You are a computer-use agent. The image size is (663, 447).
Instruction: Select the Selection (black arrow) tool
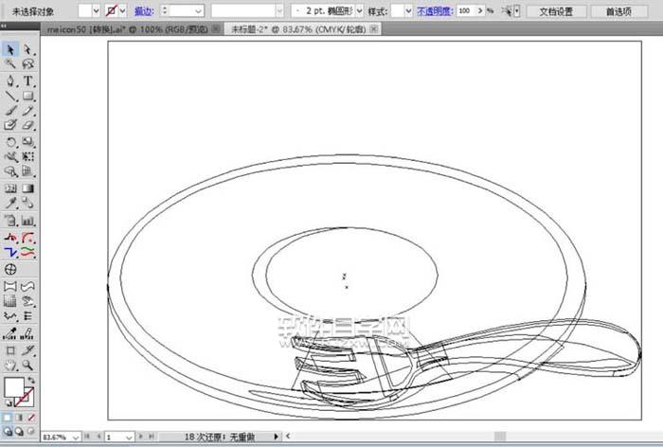click(10, 50)
